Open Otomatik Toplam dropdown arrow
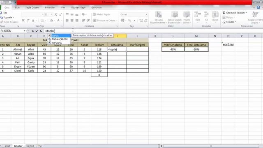This screenshot has height=148, width=263. click(246, 13)
